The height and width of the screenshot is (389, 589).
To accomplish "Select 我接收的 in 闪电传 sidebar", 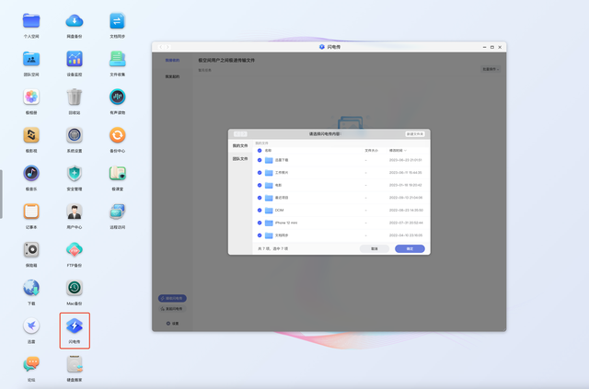I will pos(172,61).
